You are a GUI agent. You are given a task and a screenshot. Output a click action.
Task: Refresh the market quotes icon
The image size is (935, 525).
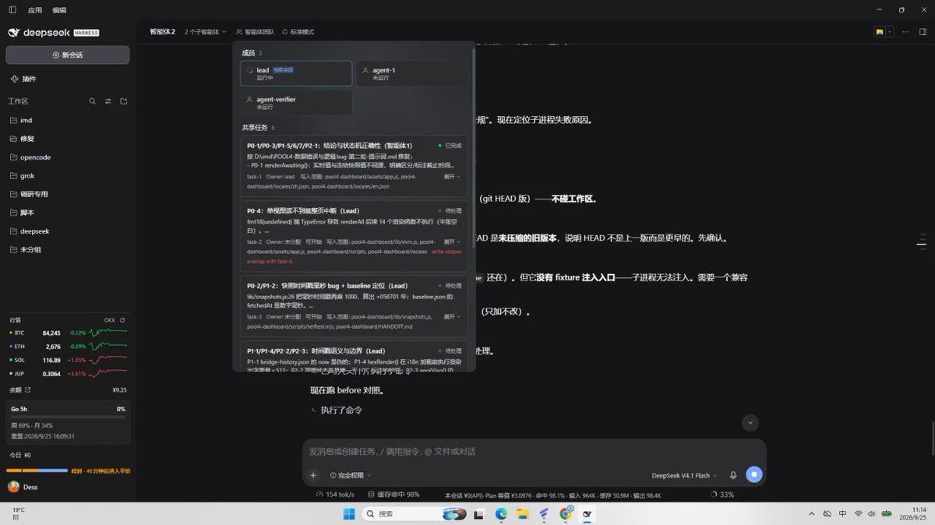click(x=122, y=320)
